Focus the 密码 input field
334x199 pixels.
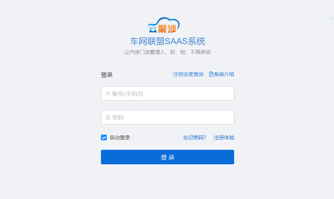(x=168, y=117)
